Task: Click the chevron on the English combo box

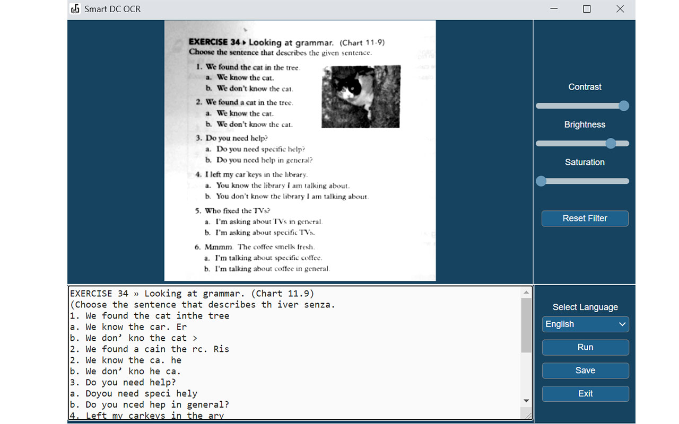Action: [x=623, y=324]
